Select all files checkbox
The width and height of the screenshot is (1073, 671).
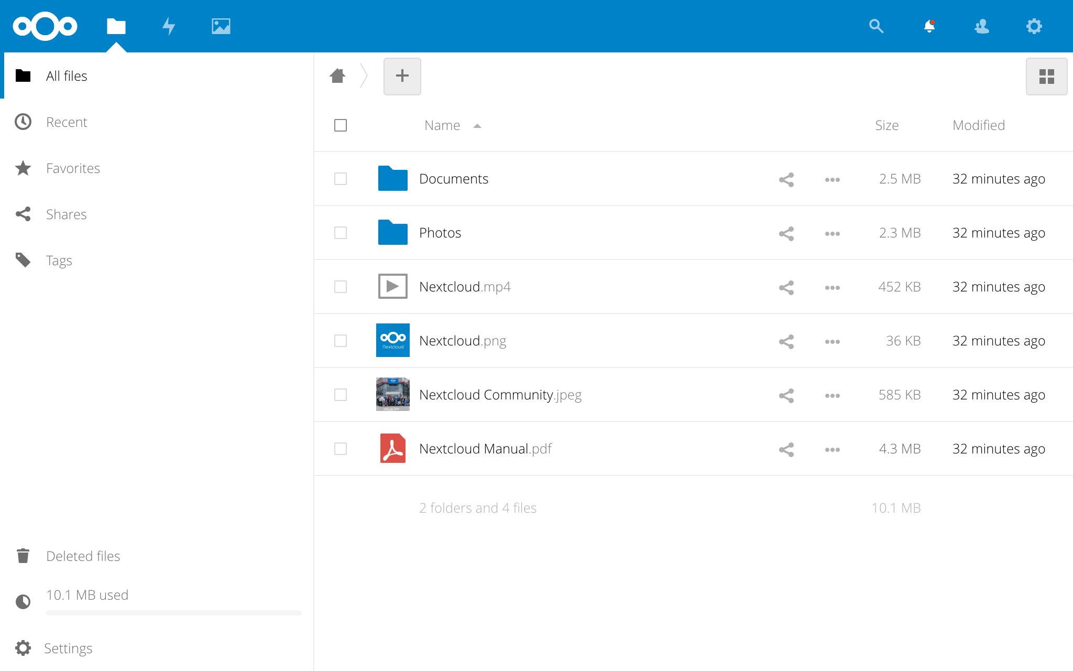point(341,125)
